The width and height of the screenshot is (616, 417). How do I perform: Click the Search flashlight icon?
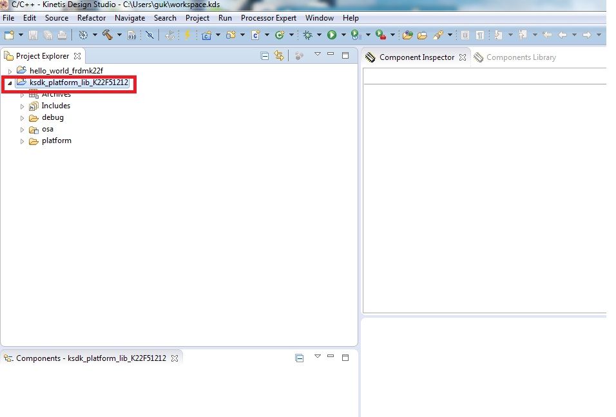(x=438, y=35)
